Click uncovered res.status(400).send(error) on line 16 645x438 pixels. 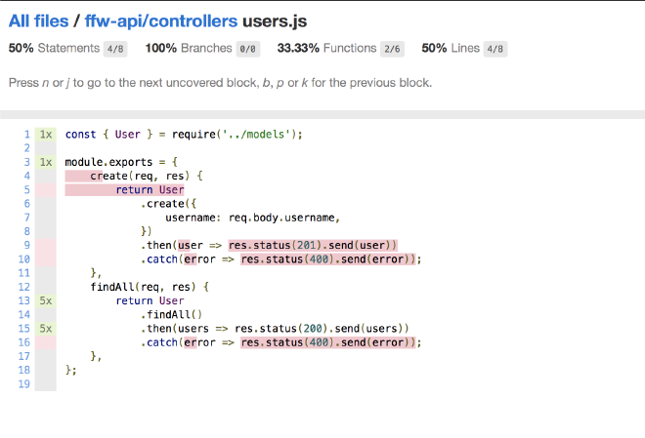click(x=329, y=342)
